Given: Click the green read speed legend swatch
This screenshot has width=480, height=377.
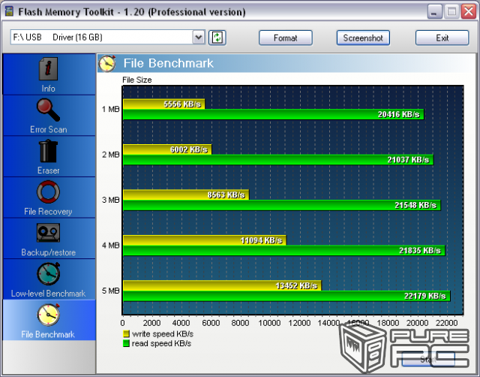Looking at the screenshot, I should coord(126,344).
